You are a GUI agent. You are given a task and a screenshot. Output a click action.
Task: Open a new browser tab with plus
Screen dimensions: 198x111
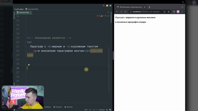(149, 7)
